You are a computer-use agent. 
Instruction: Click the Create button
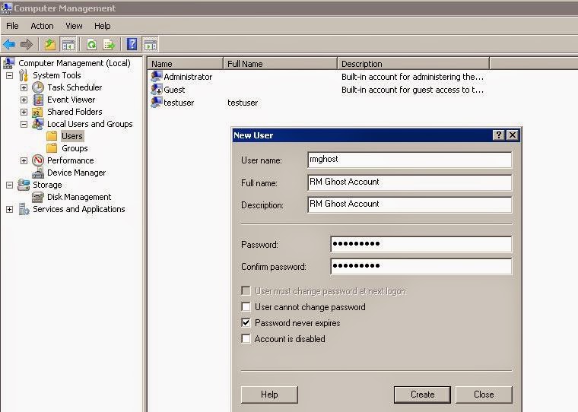422,395
